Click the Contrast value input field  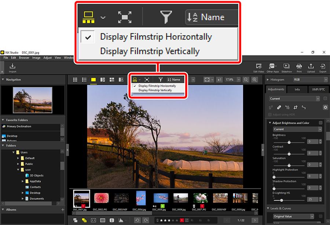pyautogui.click(x=312, y=153)
